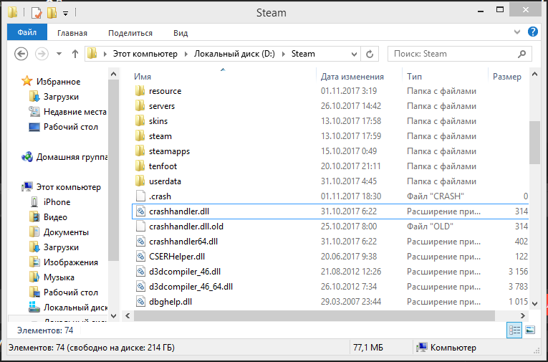Click the file list vertical scrollbar thumb

point(534,143)
